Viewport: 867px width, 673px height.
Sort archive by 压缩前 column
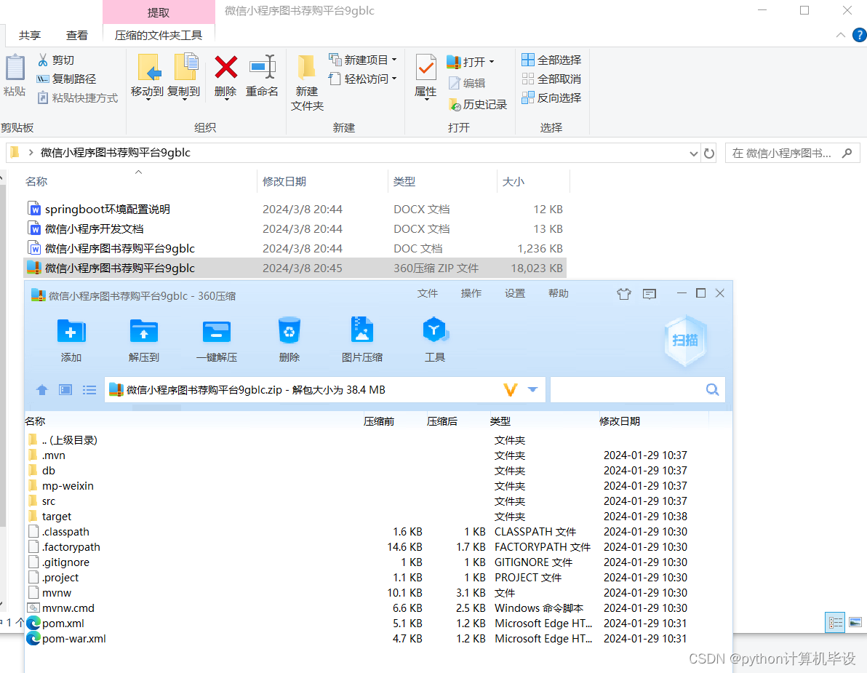[x=379, y=421]
